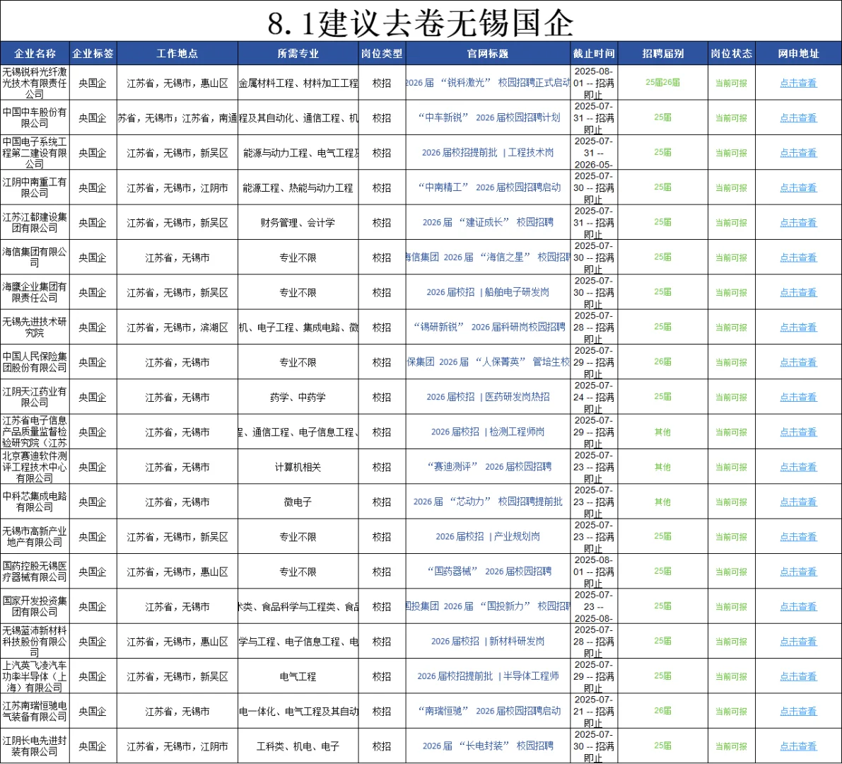Select the title cell 2026届校招 | 新材料研发岗

(x=488, y=642)
